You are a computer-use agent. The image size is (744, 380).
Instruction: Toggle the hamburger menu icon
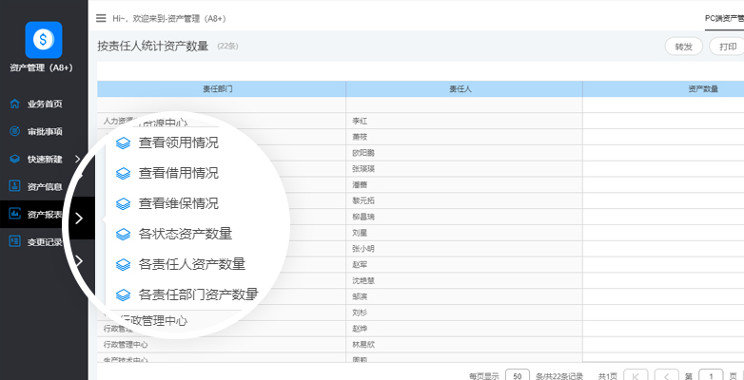point(101,18)
